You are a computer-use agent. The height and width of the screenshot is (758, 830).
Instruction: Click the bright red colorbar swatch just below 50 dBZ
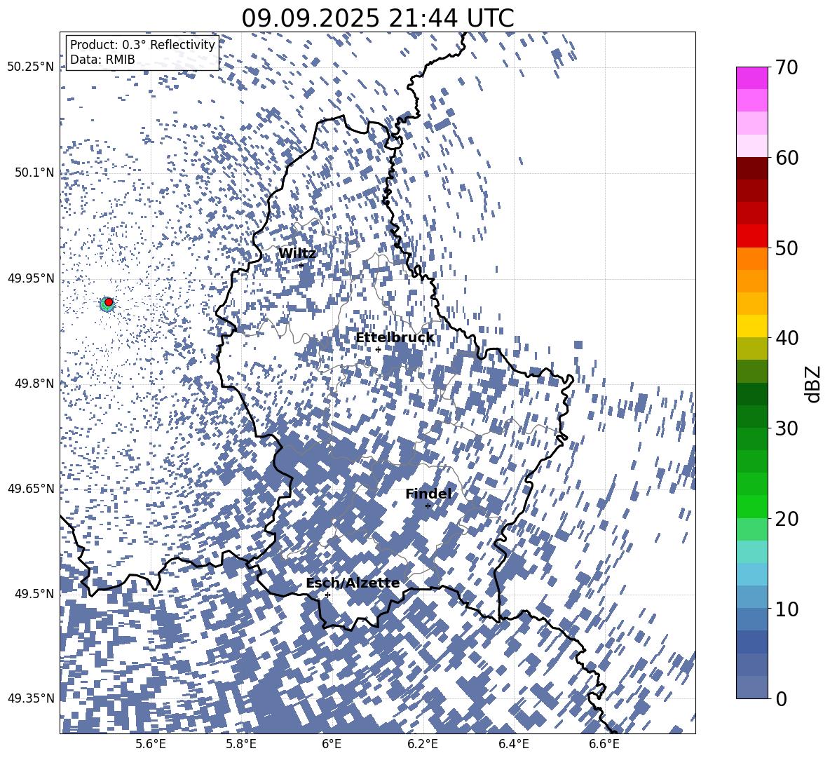tap(751, 236)
